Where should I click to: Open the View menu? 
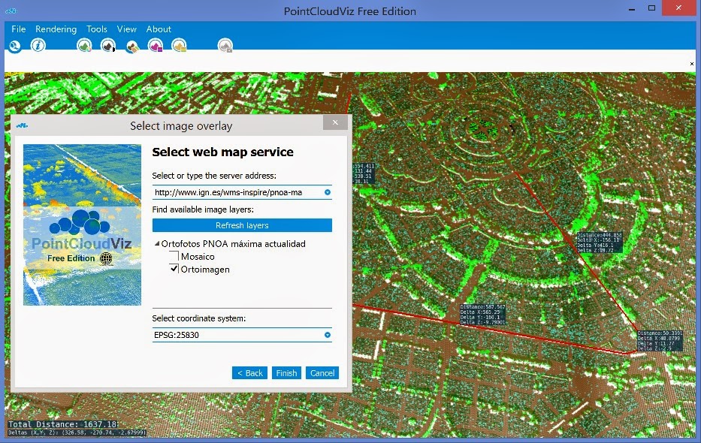126,29
